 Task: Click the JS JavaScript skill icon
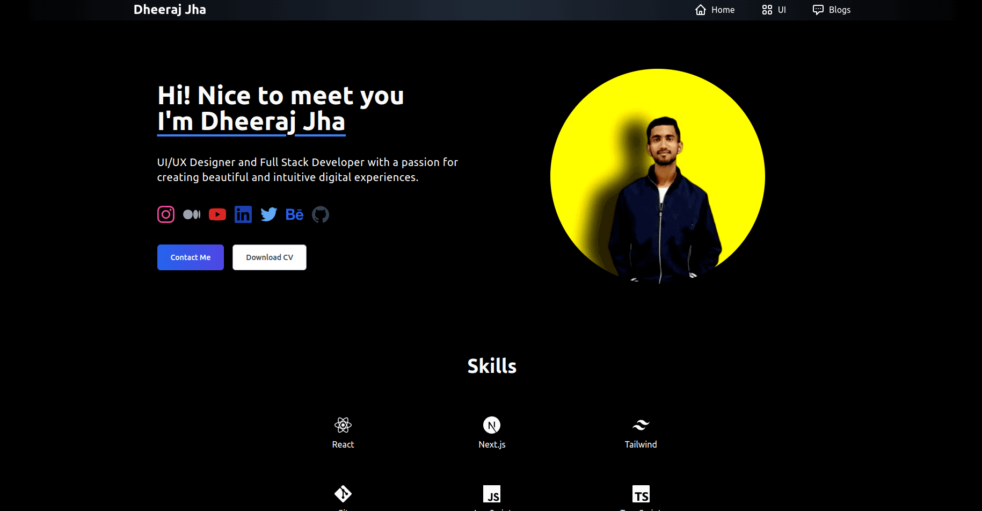click(x=492, y=494)
